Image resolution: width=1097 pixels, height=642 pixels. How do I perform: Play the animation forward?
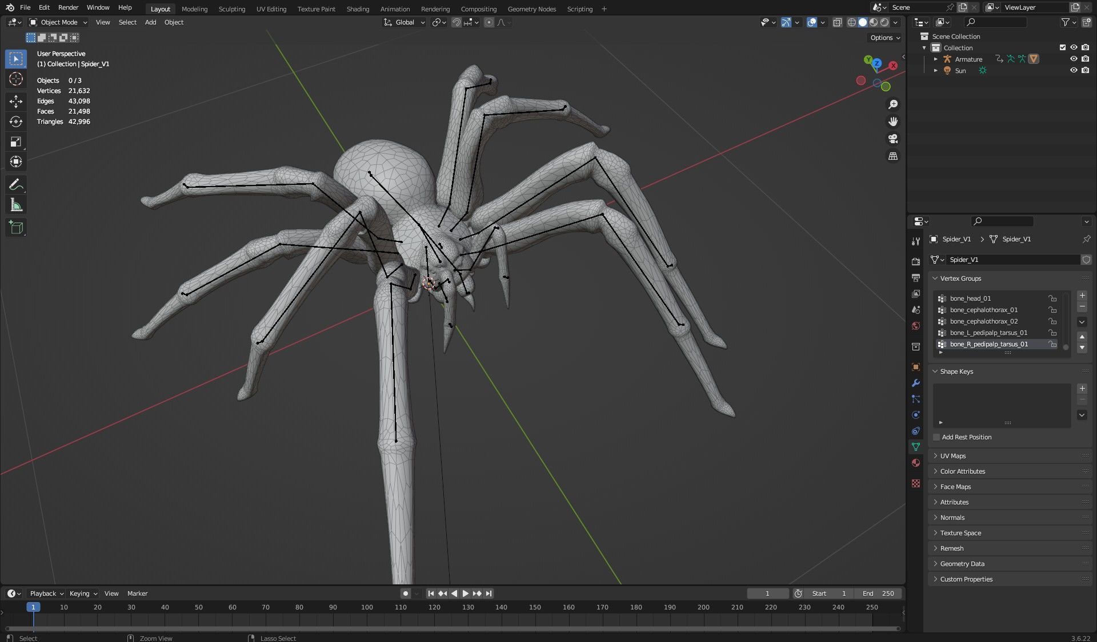coord(465,593)
